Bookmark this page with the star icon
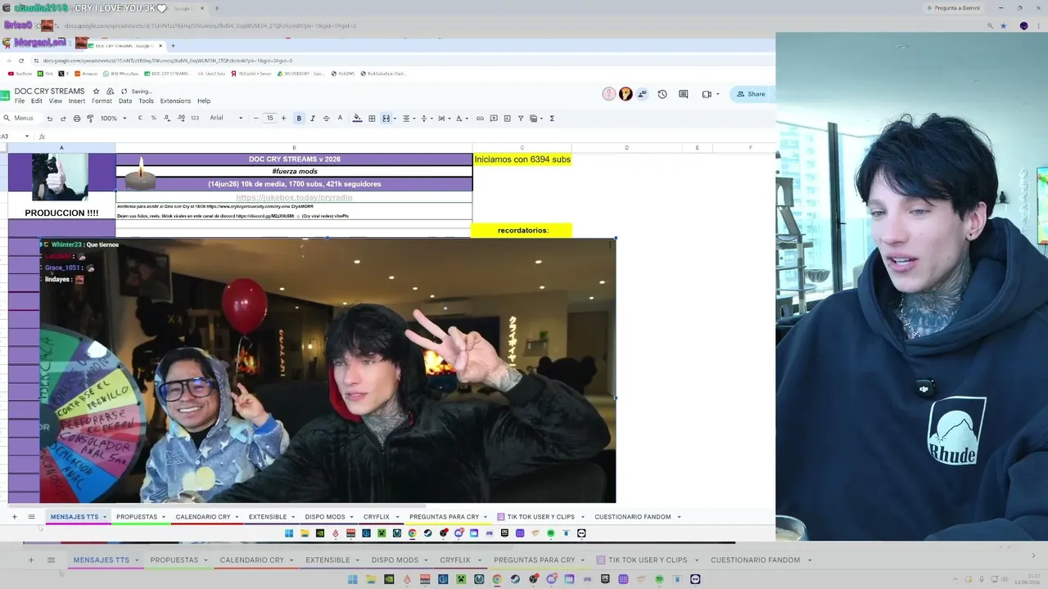This screenshot has height=589, width=1048. coord(1004,26)
